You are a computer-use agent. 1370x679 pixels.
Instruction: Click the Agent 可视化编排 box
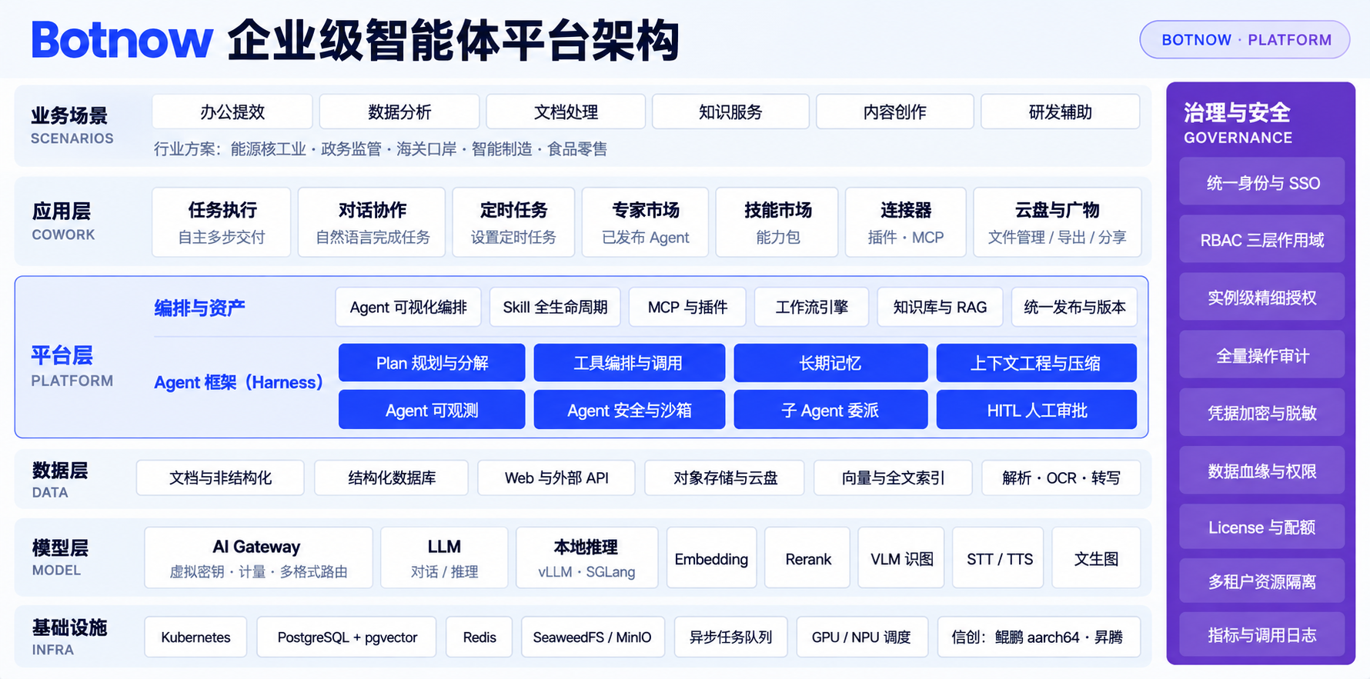tap(409, 307)
